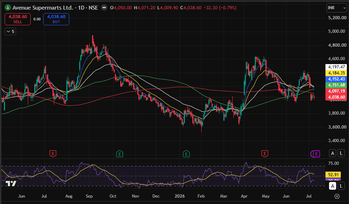Click the 4,184.35 yellow price label
The width and height of the screenshot is (349, 204).
[336, 73]
